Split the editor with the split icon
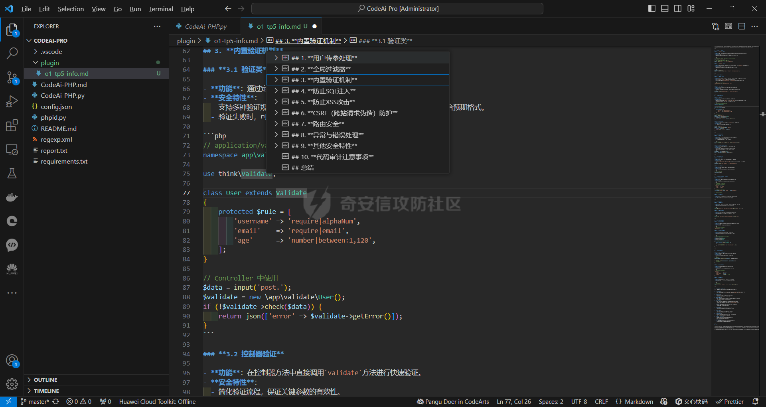Viewport: 766px width, 407px height. (x=742, y=26)
